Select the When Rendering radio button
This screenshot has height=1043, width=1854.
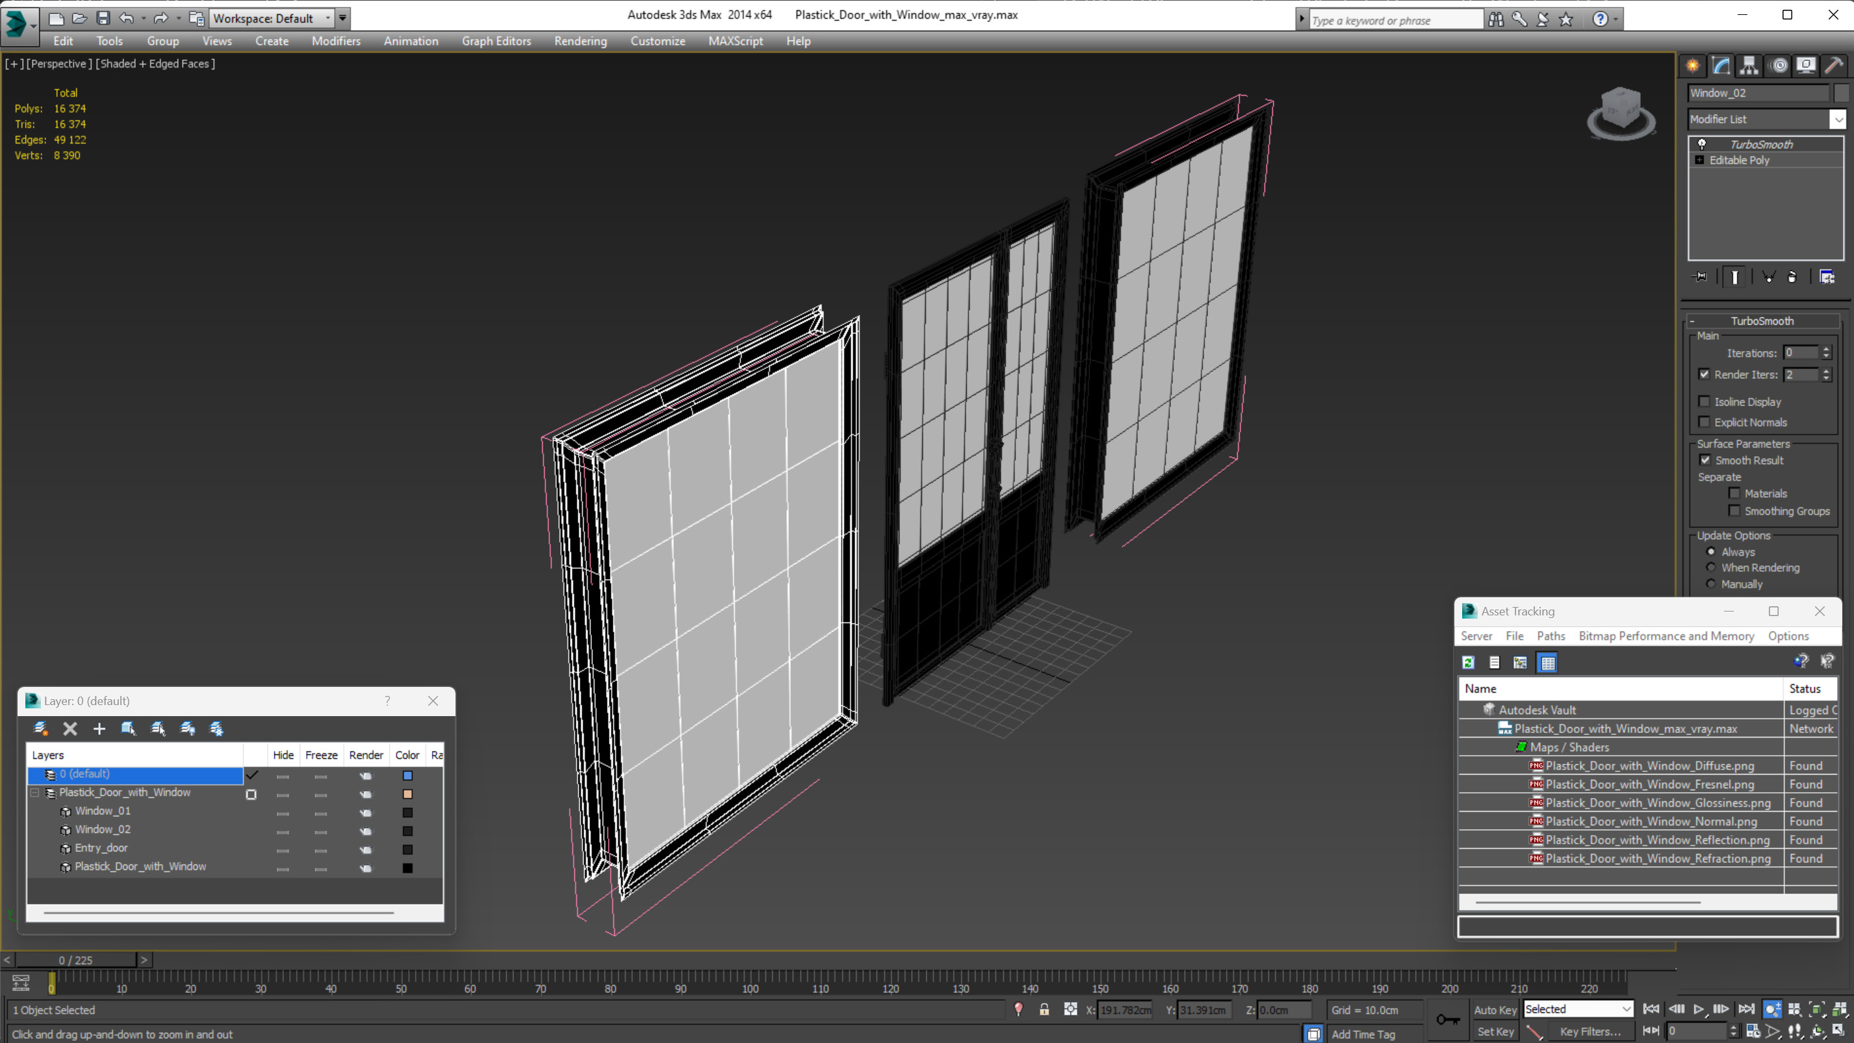tap(1712, 567)
